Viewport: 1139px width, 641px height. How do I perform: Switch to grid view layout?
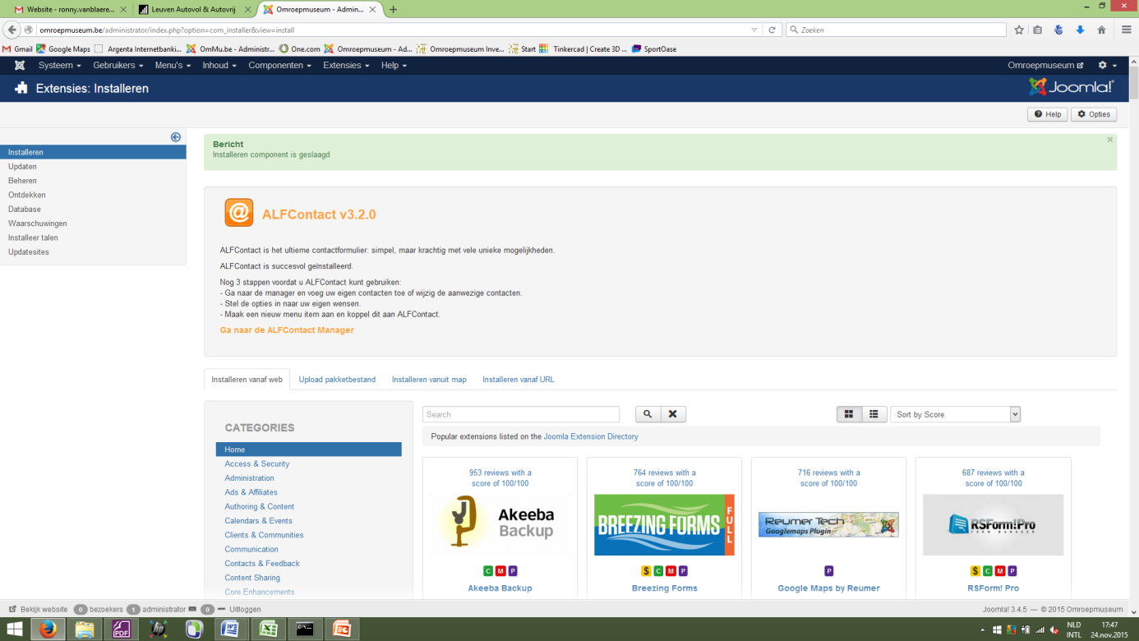click(x=849, y=414)
